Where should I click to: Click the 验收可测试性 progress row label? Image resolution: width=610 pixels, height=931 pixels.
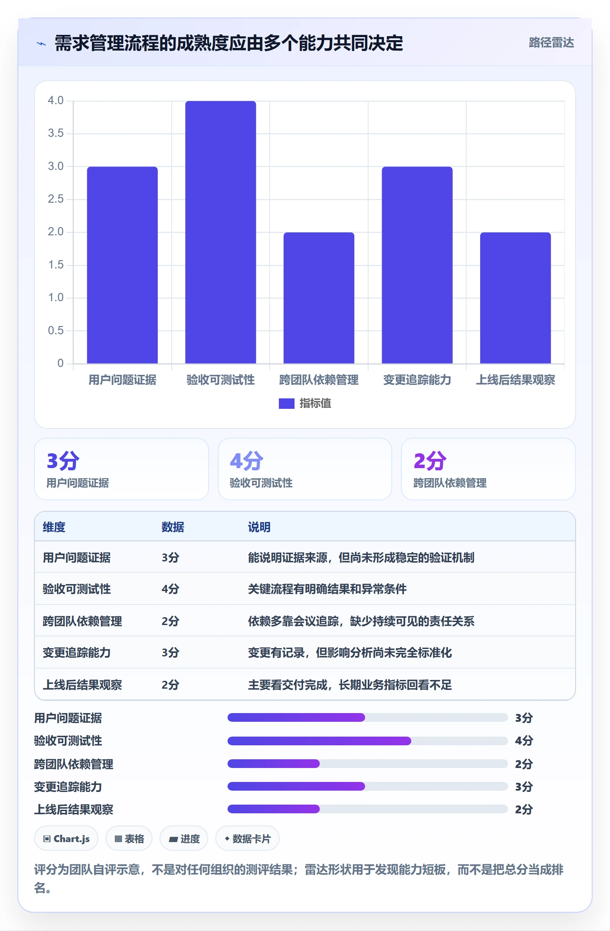(68, 741)
